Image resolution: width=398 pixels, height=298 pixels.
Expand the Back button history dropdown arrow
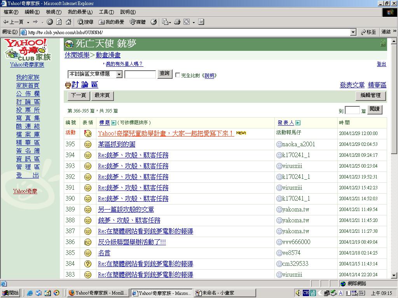pyautogui.click(x=28, y=22)
